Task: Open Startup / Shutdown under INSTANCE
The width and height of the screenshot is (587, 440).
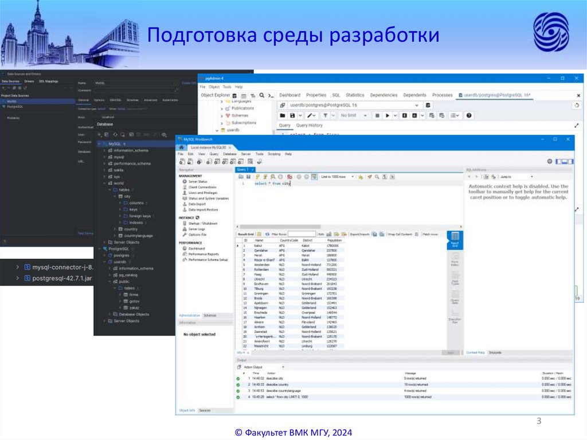Action: point(203,223)
